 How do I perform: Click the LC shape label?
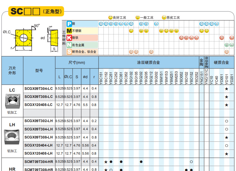point(12,90)
